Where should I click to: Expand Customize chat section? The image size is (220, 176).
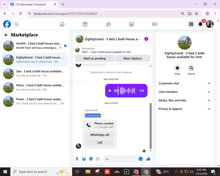[184, 83]
